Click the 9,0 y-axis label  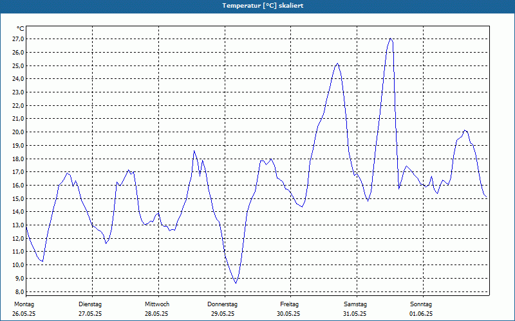(19, 279)
